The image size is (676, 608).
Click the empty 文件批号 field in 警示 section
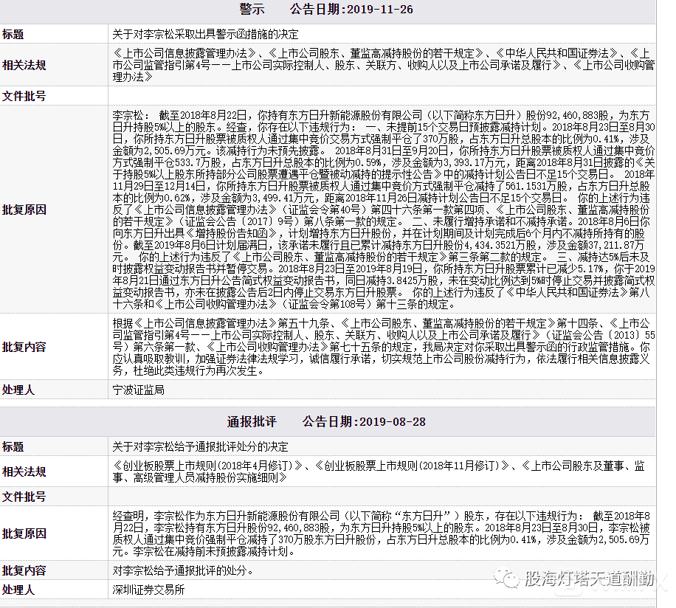[x=382, y=96]
